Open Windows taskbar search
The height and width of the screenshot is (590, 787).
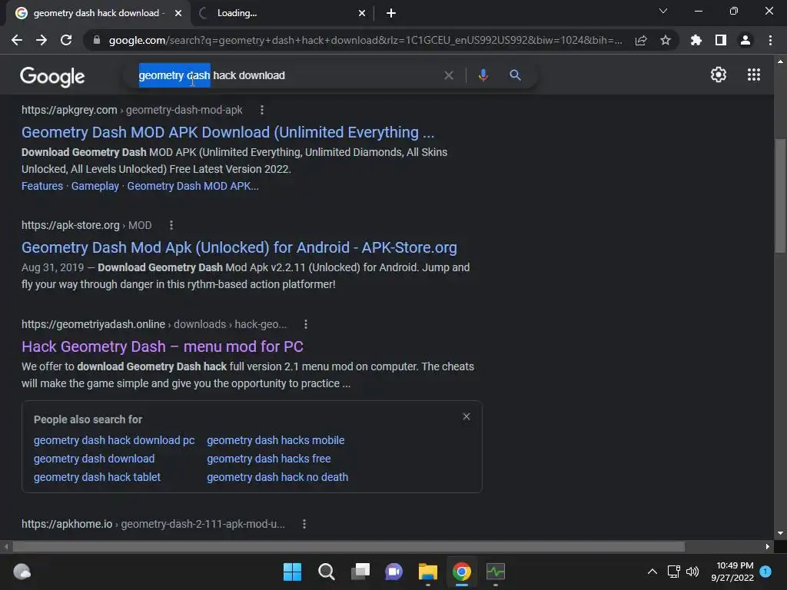click(x=326, y=572)
